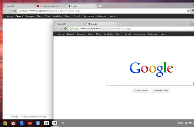Click the 01:06 clock in tray
Image resolution: width=194 pixels, height=127 pixels.
coord(181,123)
